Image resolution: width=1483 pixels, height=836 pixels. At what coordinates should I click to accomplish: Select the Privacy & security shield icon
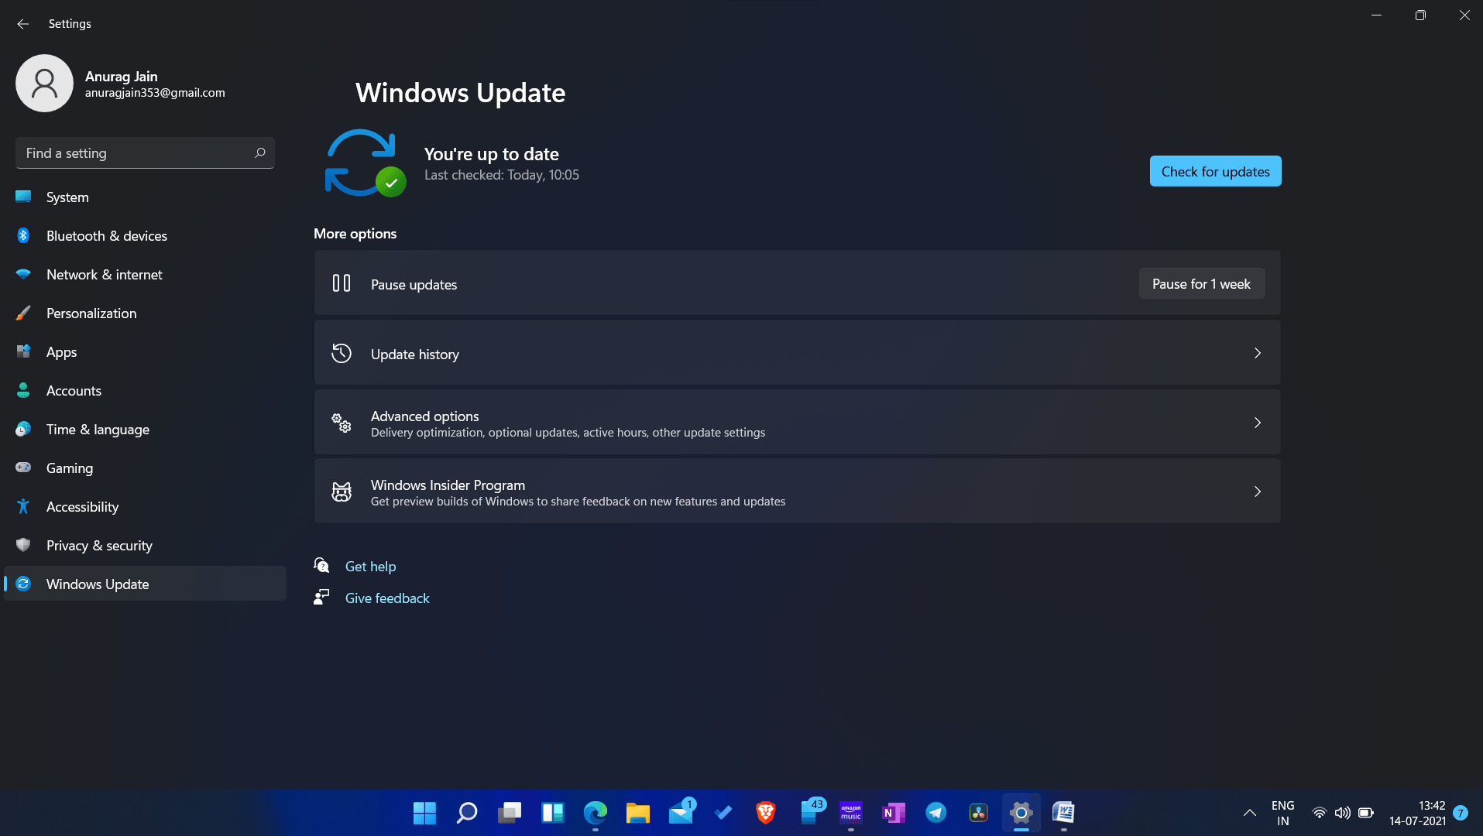24,546
